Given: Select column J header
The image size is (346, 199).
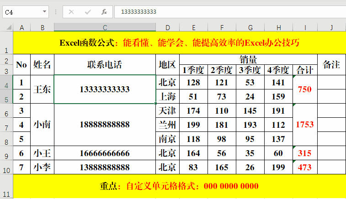Looking at the screenshot, I should click(x=331, y=27).
